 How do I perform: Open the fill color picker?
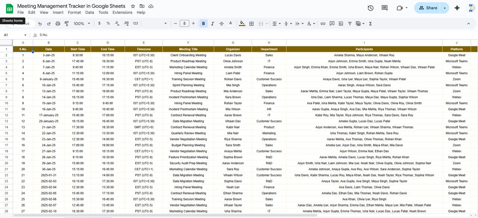pyautogui.click(x=242, y=23)
